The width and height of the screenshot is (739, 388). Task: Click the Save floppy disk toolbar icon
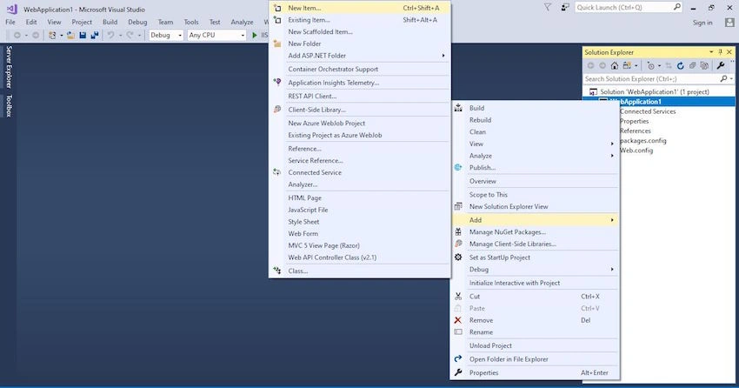point(83,36)
